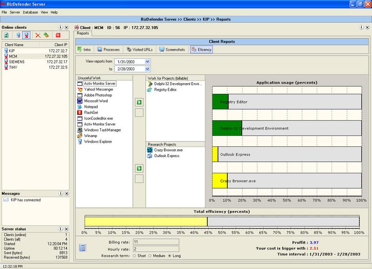Select FlashGet in Unuseful Work list
The image size is (372, 269).
tap(91, 112)
